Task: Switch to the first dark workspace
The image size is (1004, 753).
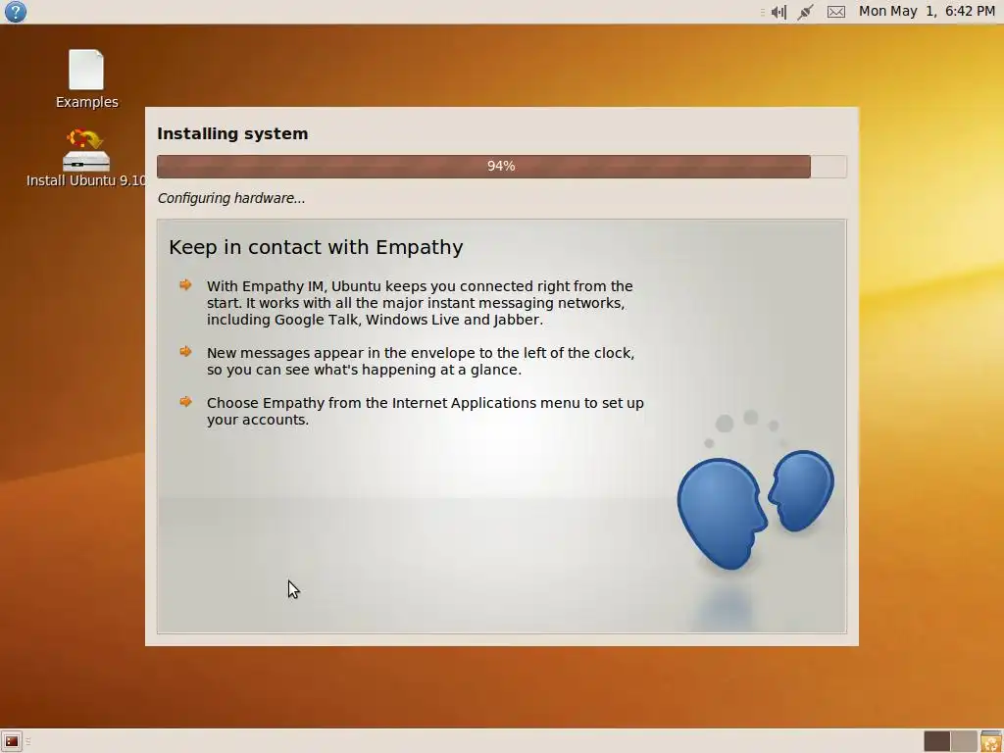Action: [936, 741]
